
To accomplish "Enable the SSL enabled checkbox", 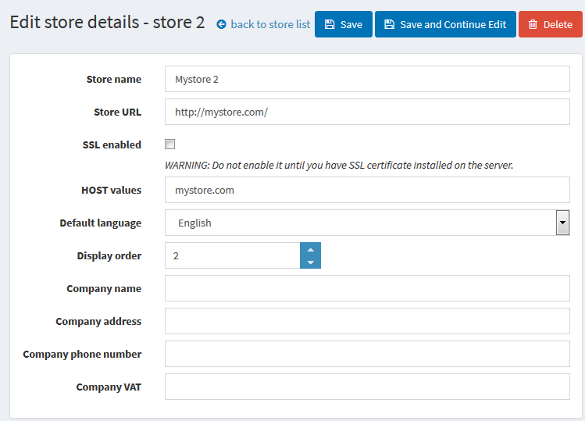I will tap(169, 144).
